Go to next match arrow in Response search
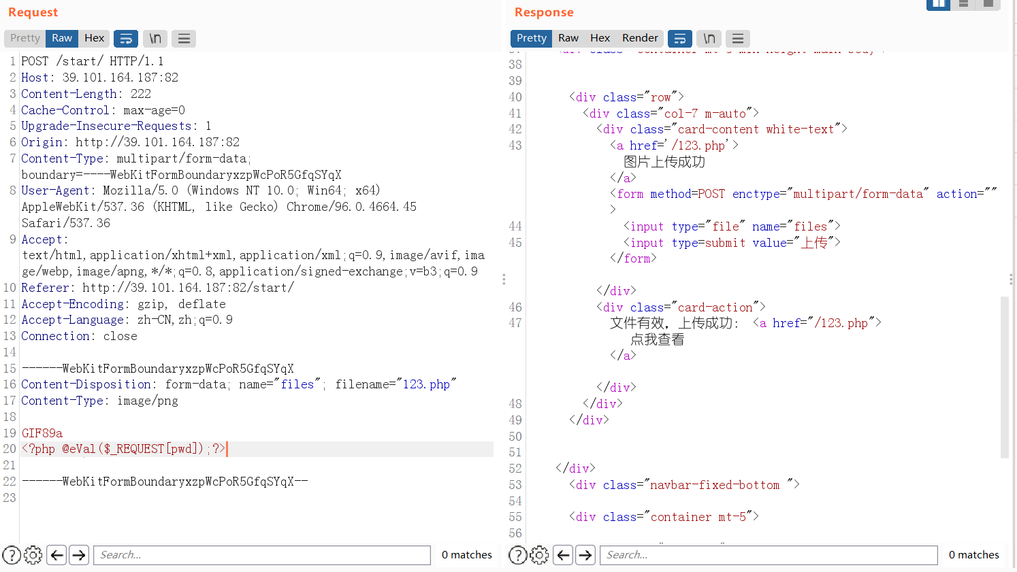The image size is (1017, 572). click(585, 555)
